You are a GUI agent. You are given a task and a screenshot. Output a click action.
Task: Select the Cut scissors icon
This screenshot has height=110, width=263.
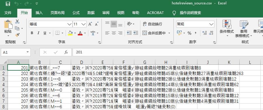17,22
